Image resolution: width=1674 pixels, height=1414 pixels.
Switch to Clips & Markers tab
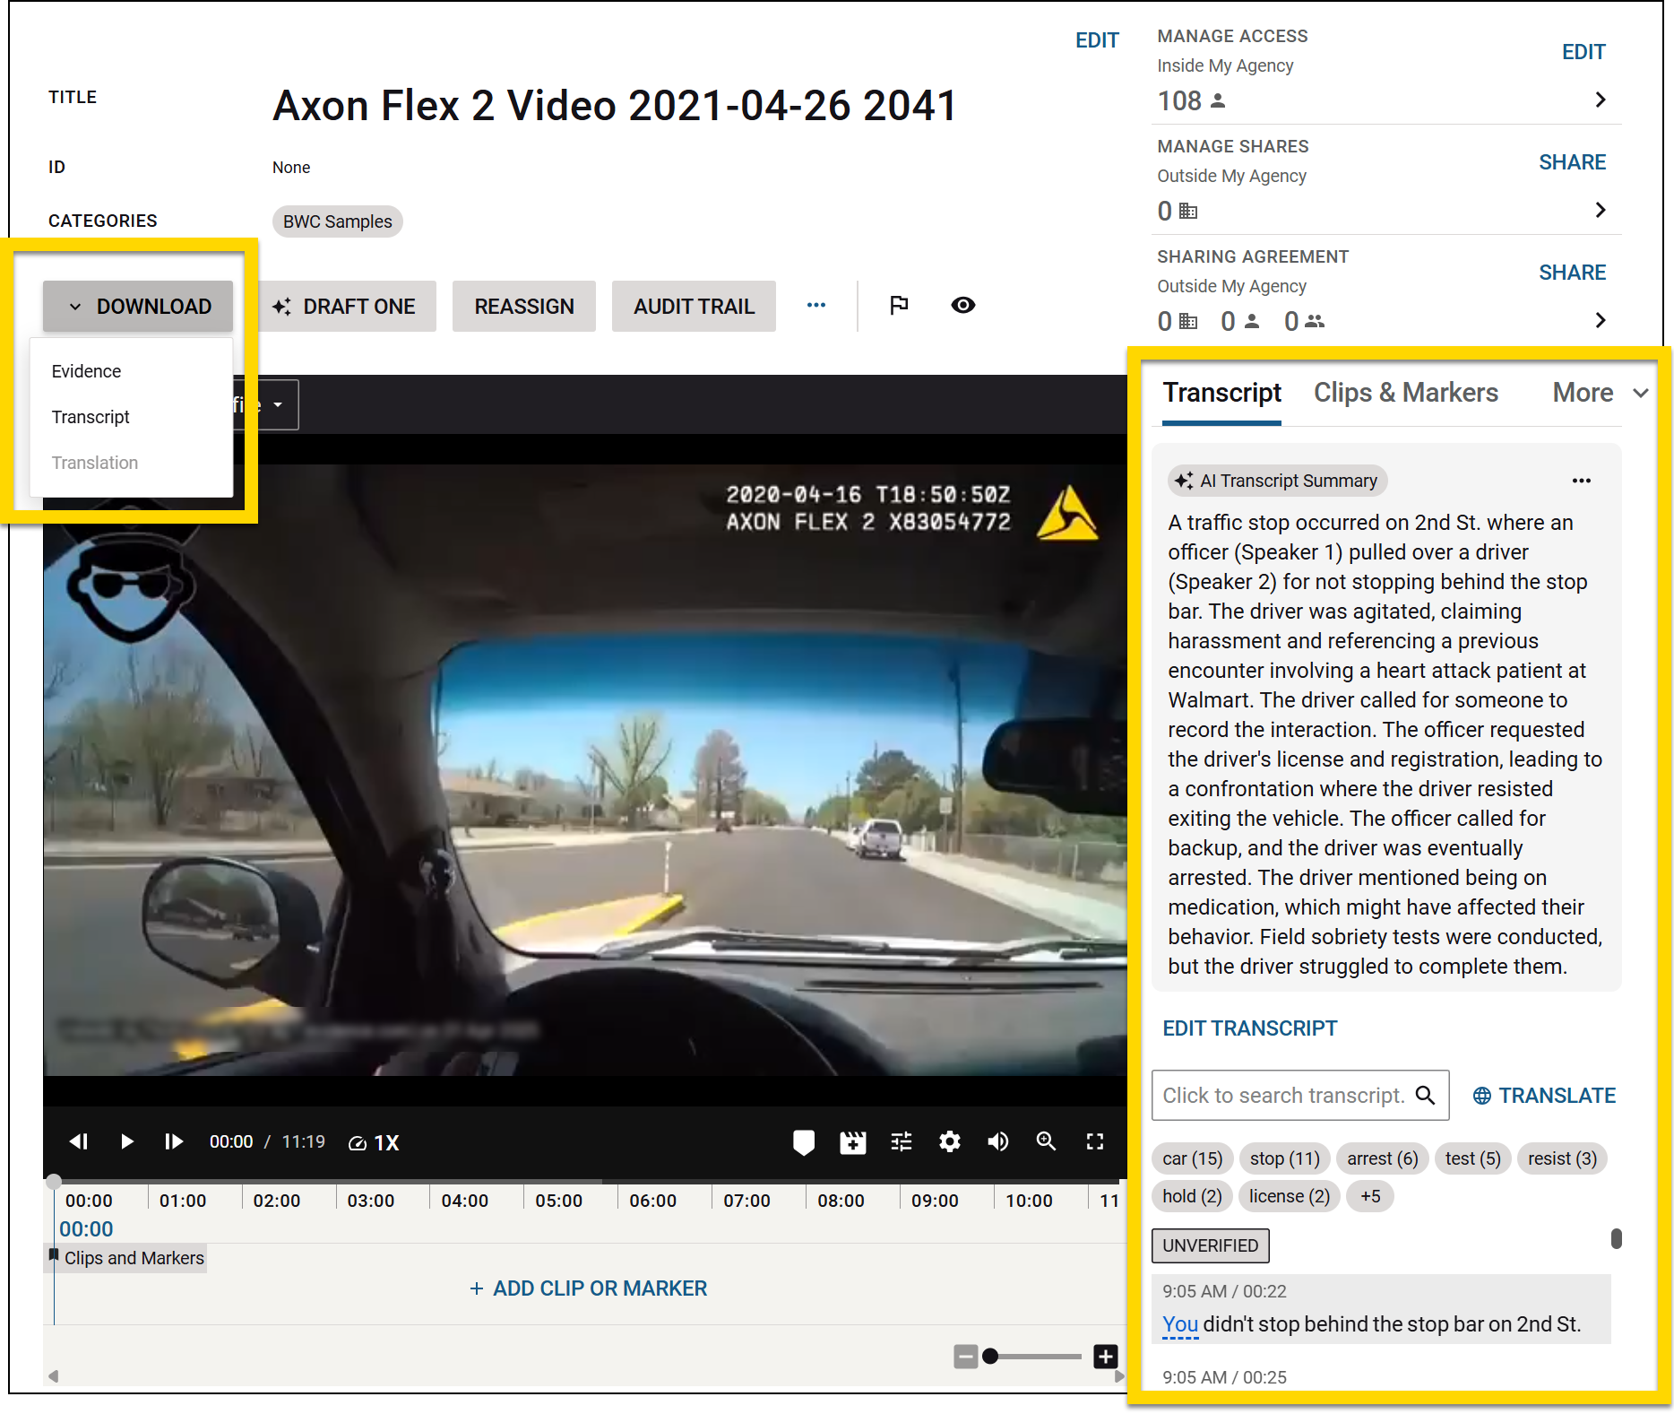1405,393
